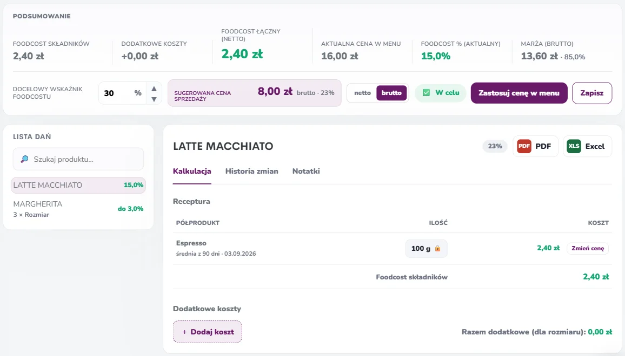Click the 15,0% current foodcost value

pyautogui.click(x=436, y=56)
